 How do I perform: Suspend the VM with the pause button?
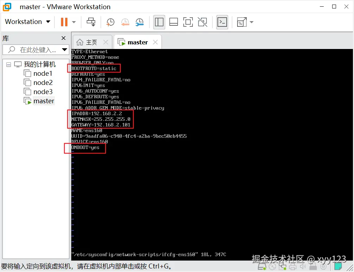pos(64,22)
